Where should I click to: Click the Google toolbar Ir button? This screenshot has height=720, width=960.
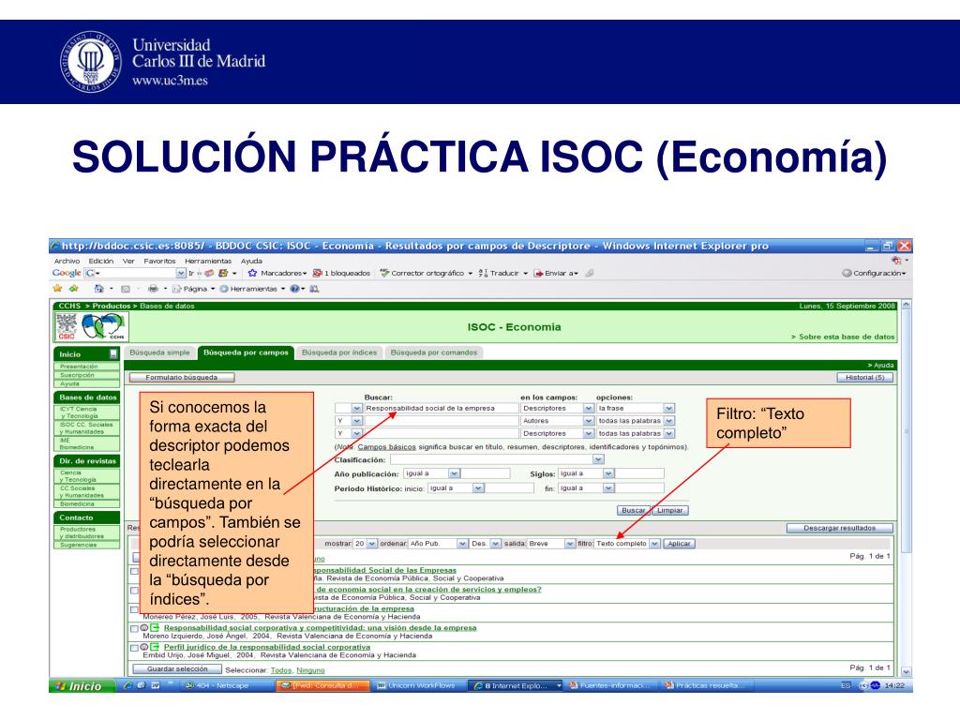[191, 273]
